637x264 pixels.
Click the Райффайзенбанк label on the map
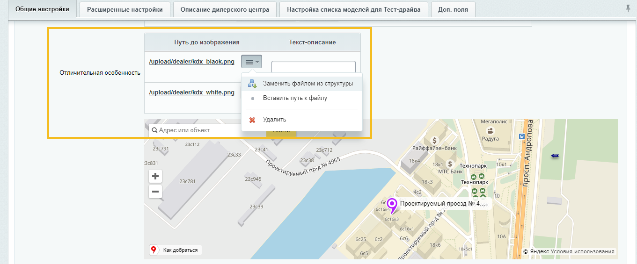pyautogui.click(x=435, y=148)
